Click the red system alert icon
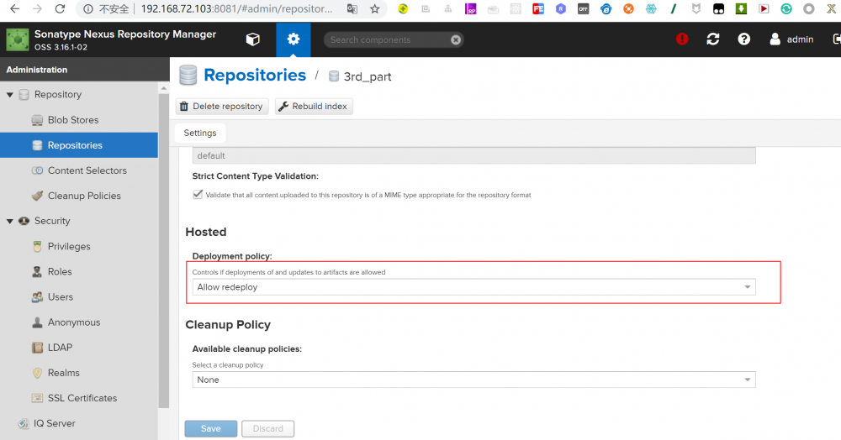841x440 pixels. coord(682,39)
